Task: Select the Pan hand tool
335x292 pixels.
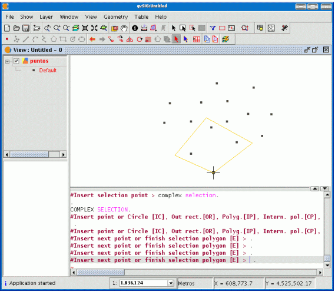Action: click(x=124, y=28)
